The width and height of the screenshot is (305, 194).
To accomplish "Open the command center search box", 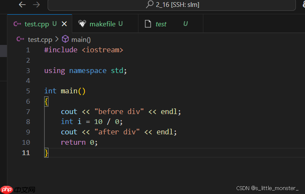I will [172, 5].
